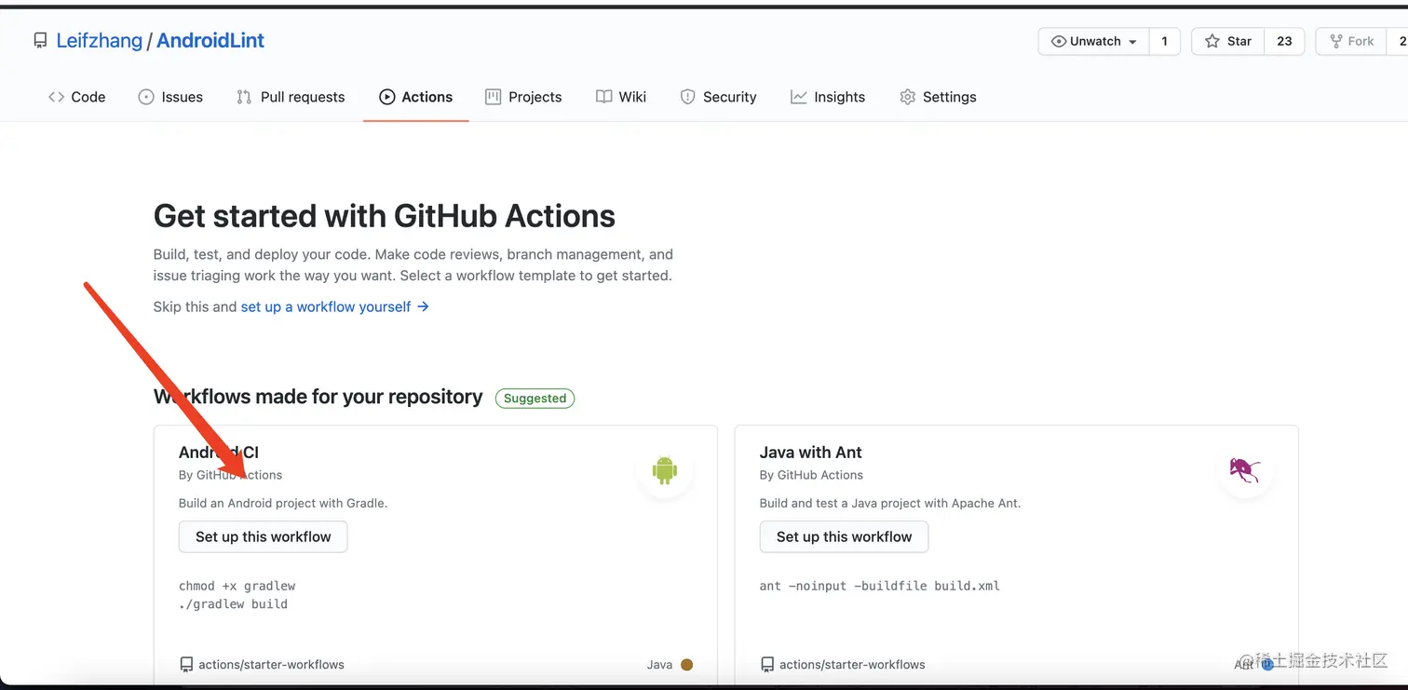Click the eye icon on Unwatch
Viewport: 1408px width, 690px height.
pyautogui.click(x=1059, y=41)
